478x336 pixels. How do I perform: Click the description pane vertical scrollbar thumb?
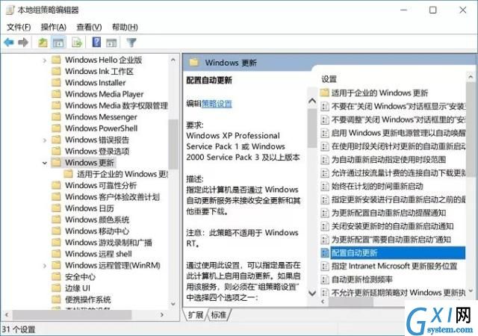click(x=312, y=128)
